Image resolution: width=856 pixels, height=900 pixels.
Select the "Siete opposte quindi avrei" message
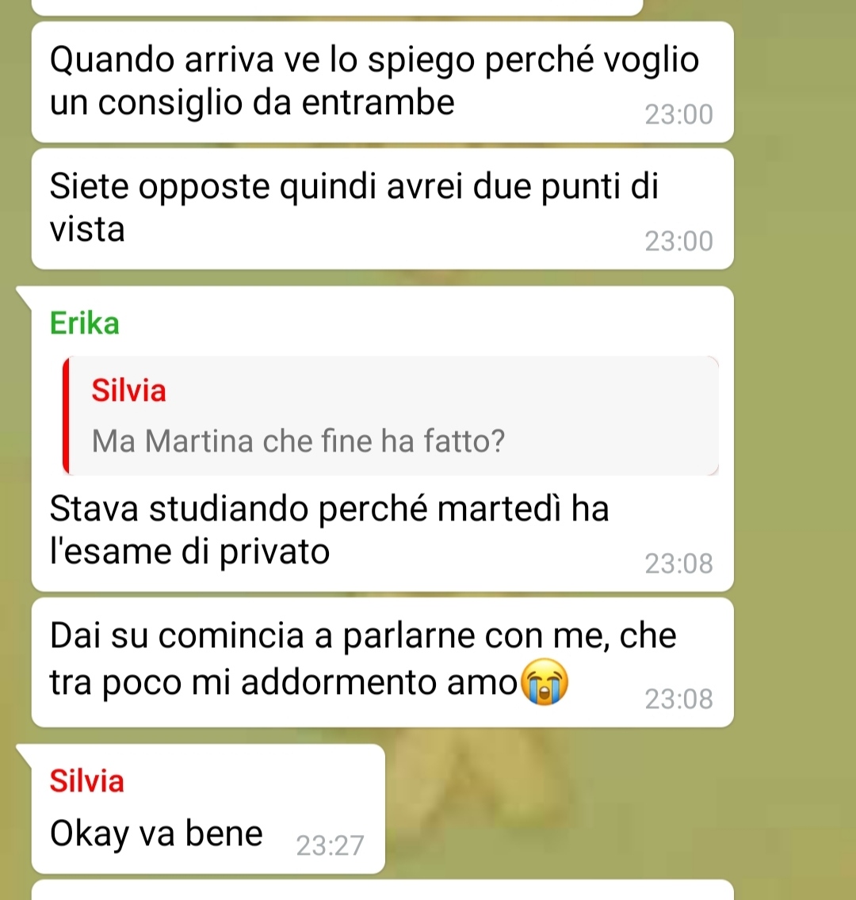382,209
